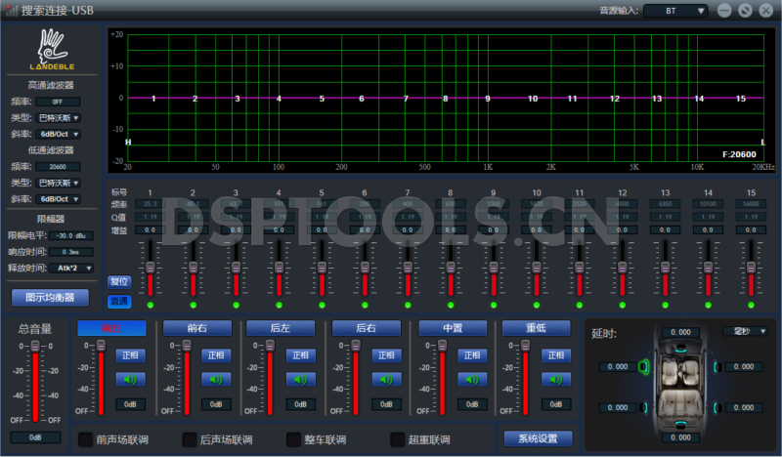Open 释放时间 Atk*2 dropdown
This screenshot has height=457, width=782.
click(x=71, y=269)
